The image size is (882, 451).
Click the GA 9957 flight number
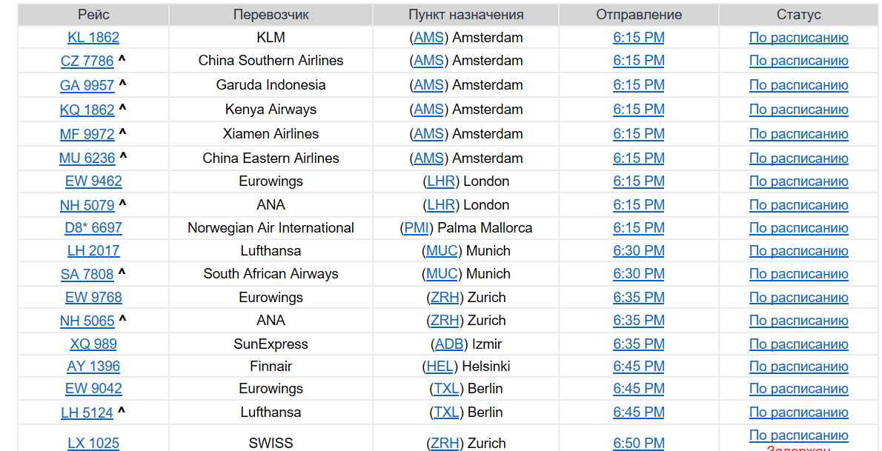87,86
